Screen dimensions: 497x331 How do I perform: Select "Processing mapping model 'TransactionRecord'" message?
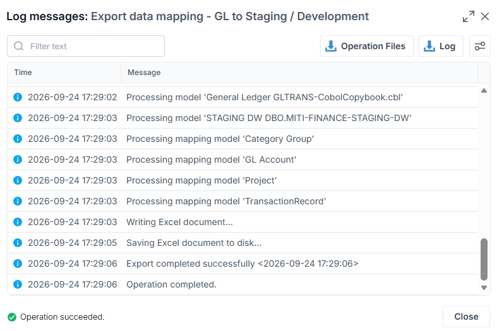(x=226, y=201)
